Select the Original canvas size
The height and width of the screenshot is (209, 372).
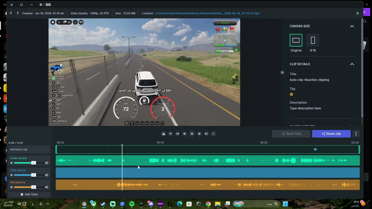296,40
